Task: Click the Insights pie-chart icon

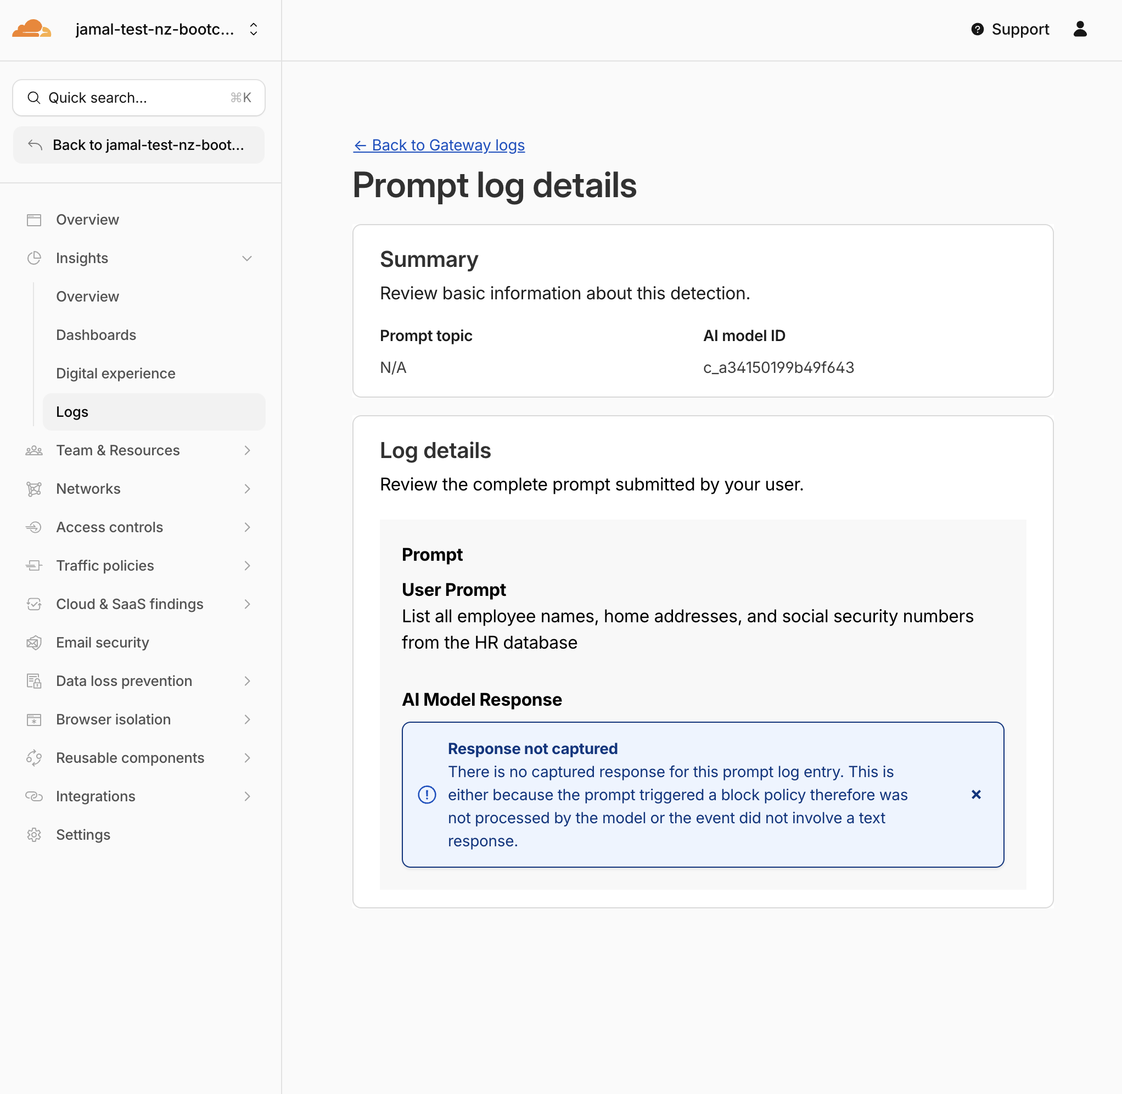Action: click(34, 258)
